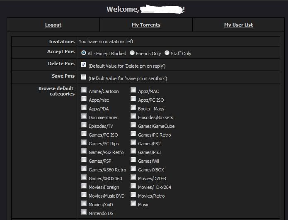Open the My Torrents page
This screenshot has height=220, width=288.
146,25
